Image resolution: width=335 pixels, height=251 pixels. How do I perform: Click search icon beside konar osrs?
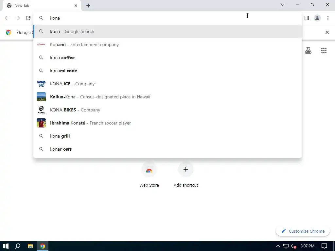(41, 149)
